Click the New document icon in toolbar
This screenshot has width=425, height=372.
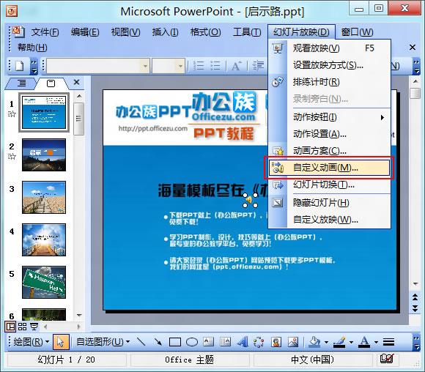[x=19, y=66]
